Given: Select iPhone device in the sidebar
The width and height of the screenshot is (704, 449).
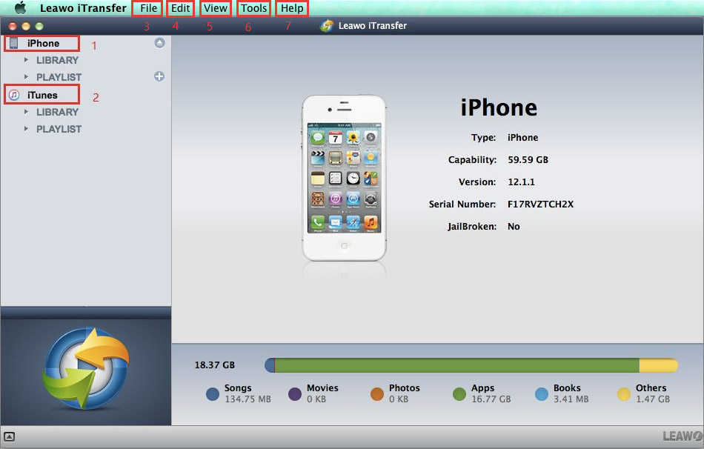Looking at the screenshot, I should tap(43, 43).
